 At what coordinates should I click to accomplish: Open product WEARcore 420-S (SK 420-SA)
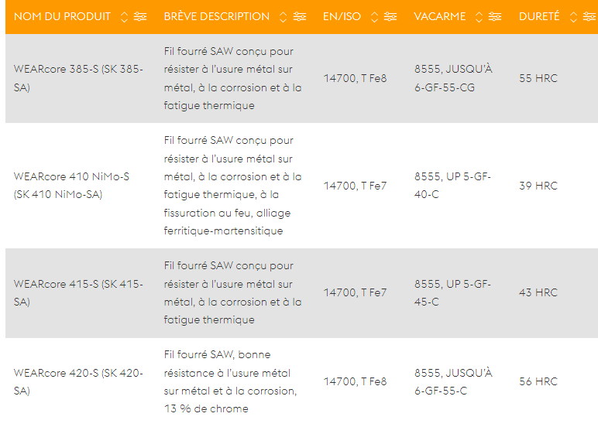click(78, 381)
